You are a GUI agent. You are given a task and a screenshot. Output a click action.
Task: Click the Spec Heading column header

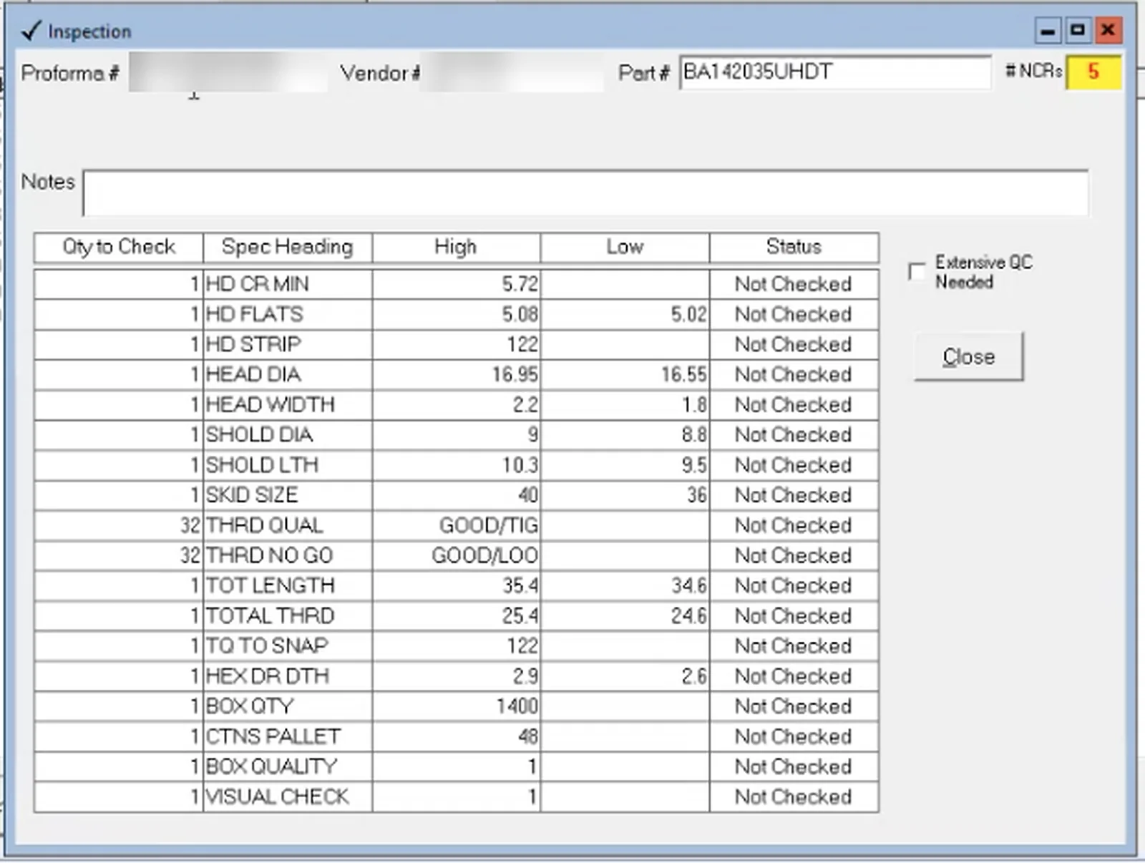[288, 247]
